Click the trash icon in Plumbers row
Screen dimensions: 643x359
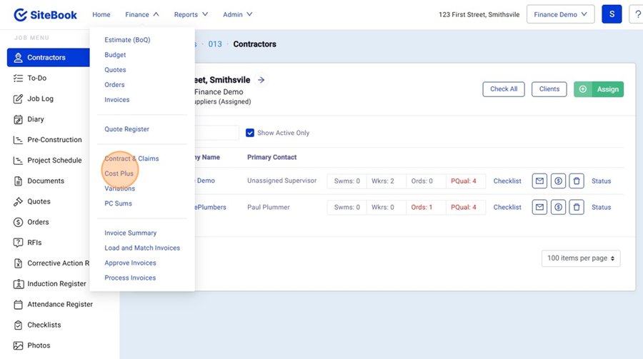[x=577, y=208]
